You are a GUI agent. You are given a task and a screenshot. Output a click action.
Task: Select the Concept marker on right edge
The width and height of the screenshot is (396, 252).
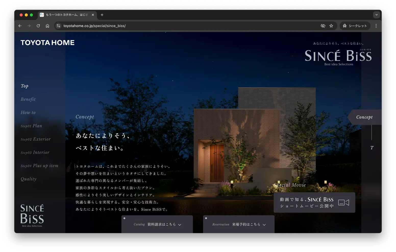click(364, 117)
